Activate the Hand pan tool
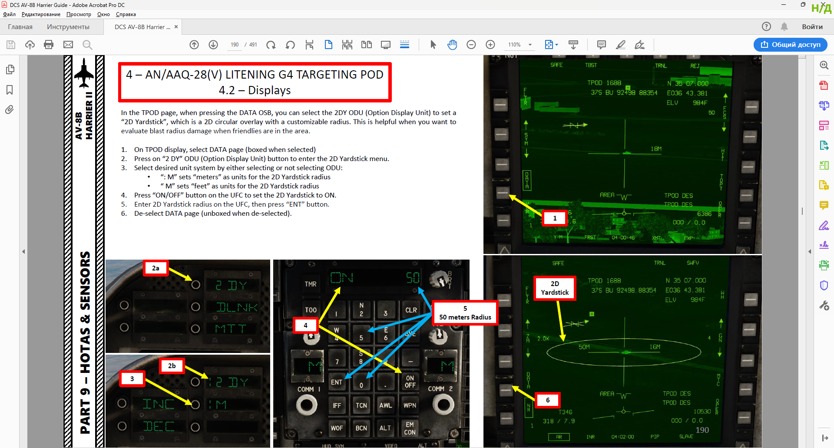Screen dimensions: 834x448 click(x=452, y=45)
